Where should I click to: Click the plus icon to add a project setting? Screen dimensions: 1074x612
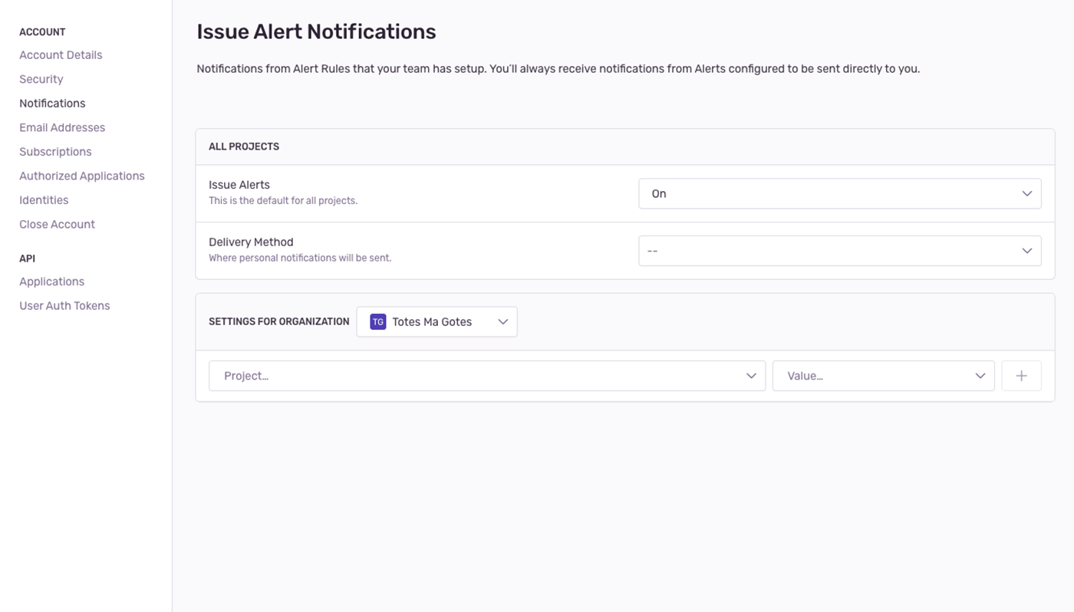pyautogui.click(x=1020, y=375)
